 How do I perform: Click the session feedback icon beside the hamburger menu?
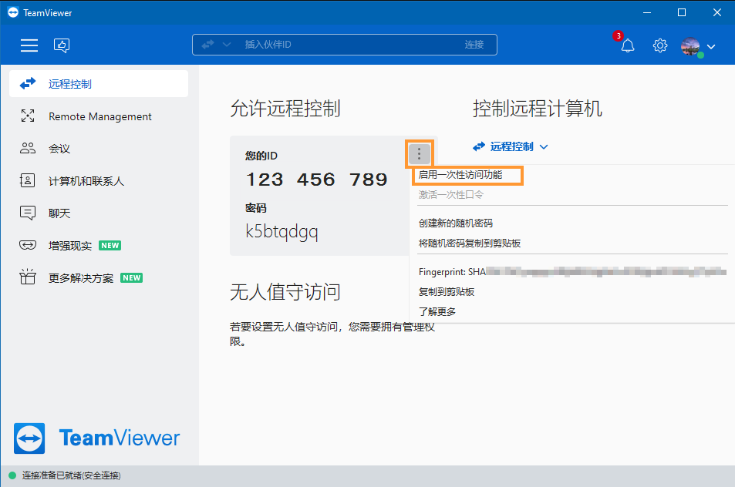coord(61,45)
